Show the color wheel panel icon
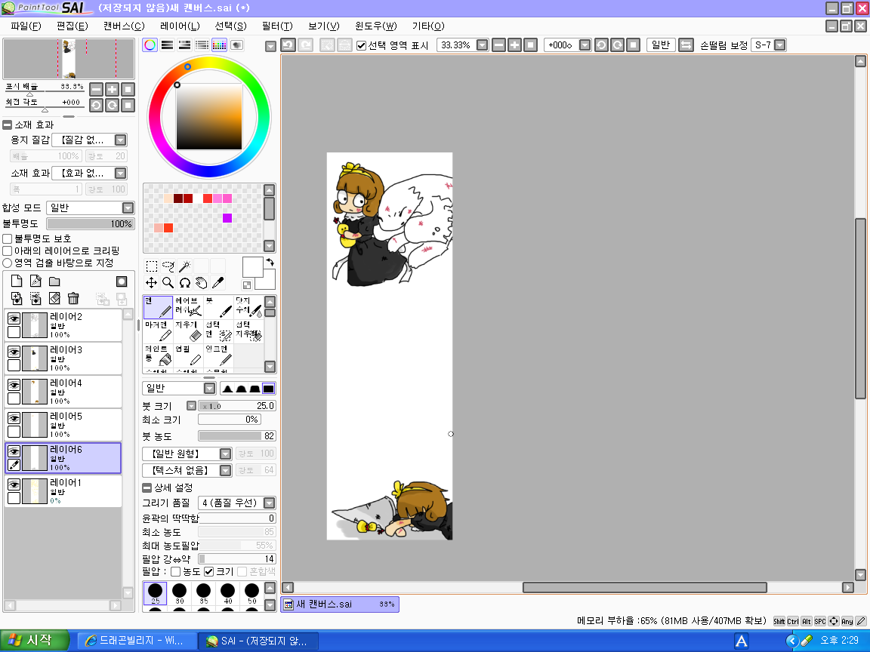Screen dimensions: 870x652 tap(150, 45)
